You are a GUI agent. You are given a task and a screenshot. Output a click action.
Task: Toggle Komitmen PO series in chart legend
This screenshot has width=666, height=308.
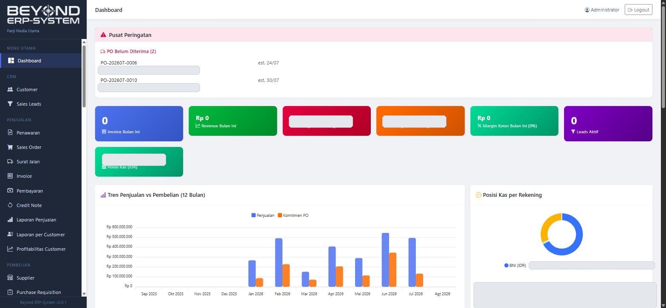pos(293,216)
